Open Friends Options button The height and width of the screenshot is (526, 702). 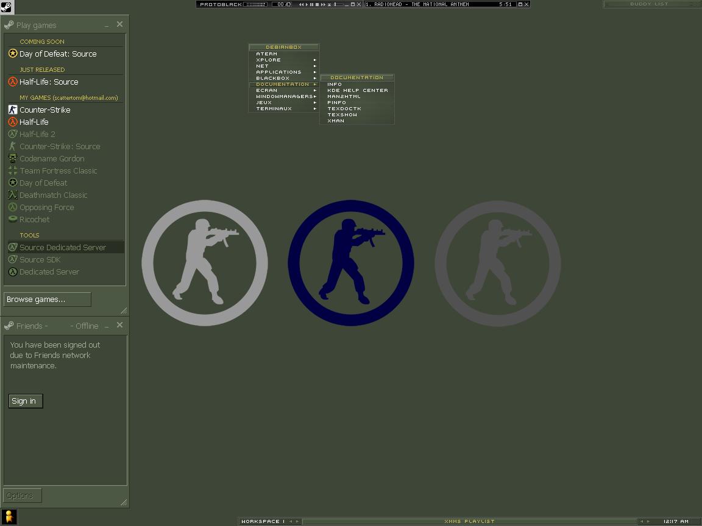(x=23, y=495)
